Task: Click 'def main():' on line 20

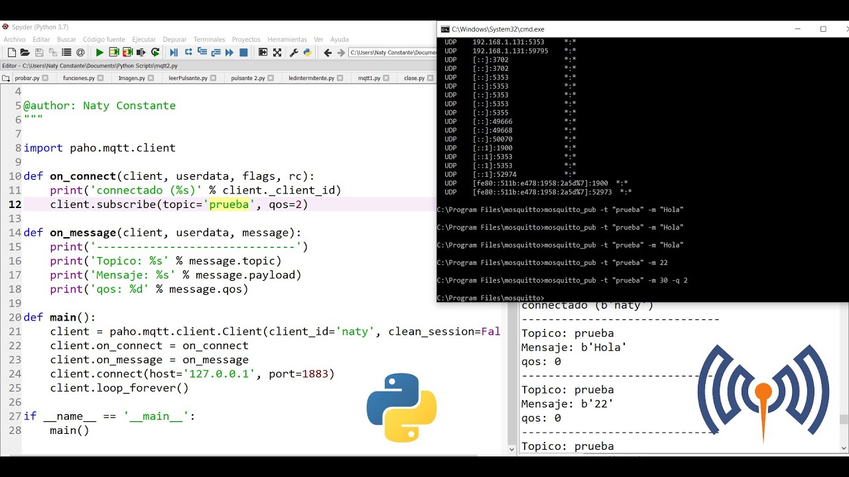Action: (x=60, y=317)
